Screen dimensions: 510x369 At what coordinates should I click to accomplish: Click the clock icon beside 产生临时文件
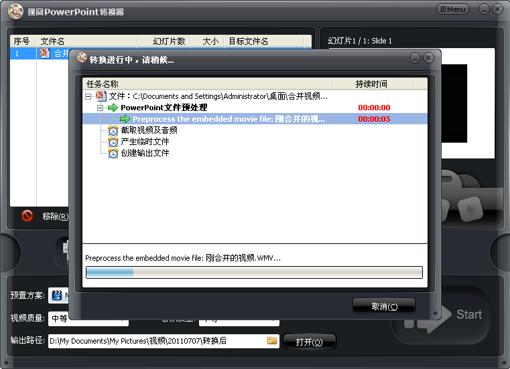[113, 142]
